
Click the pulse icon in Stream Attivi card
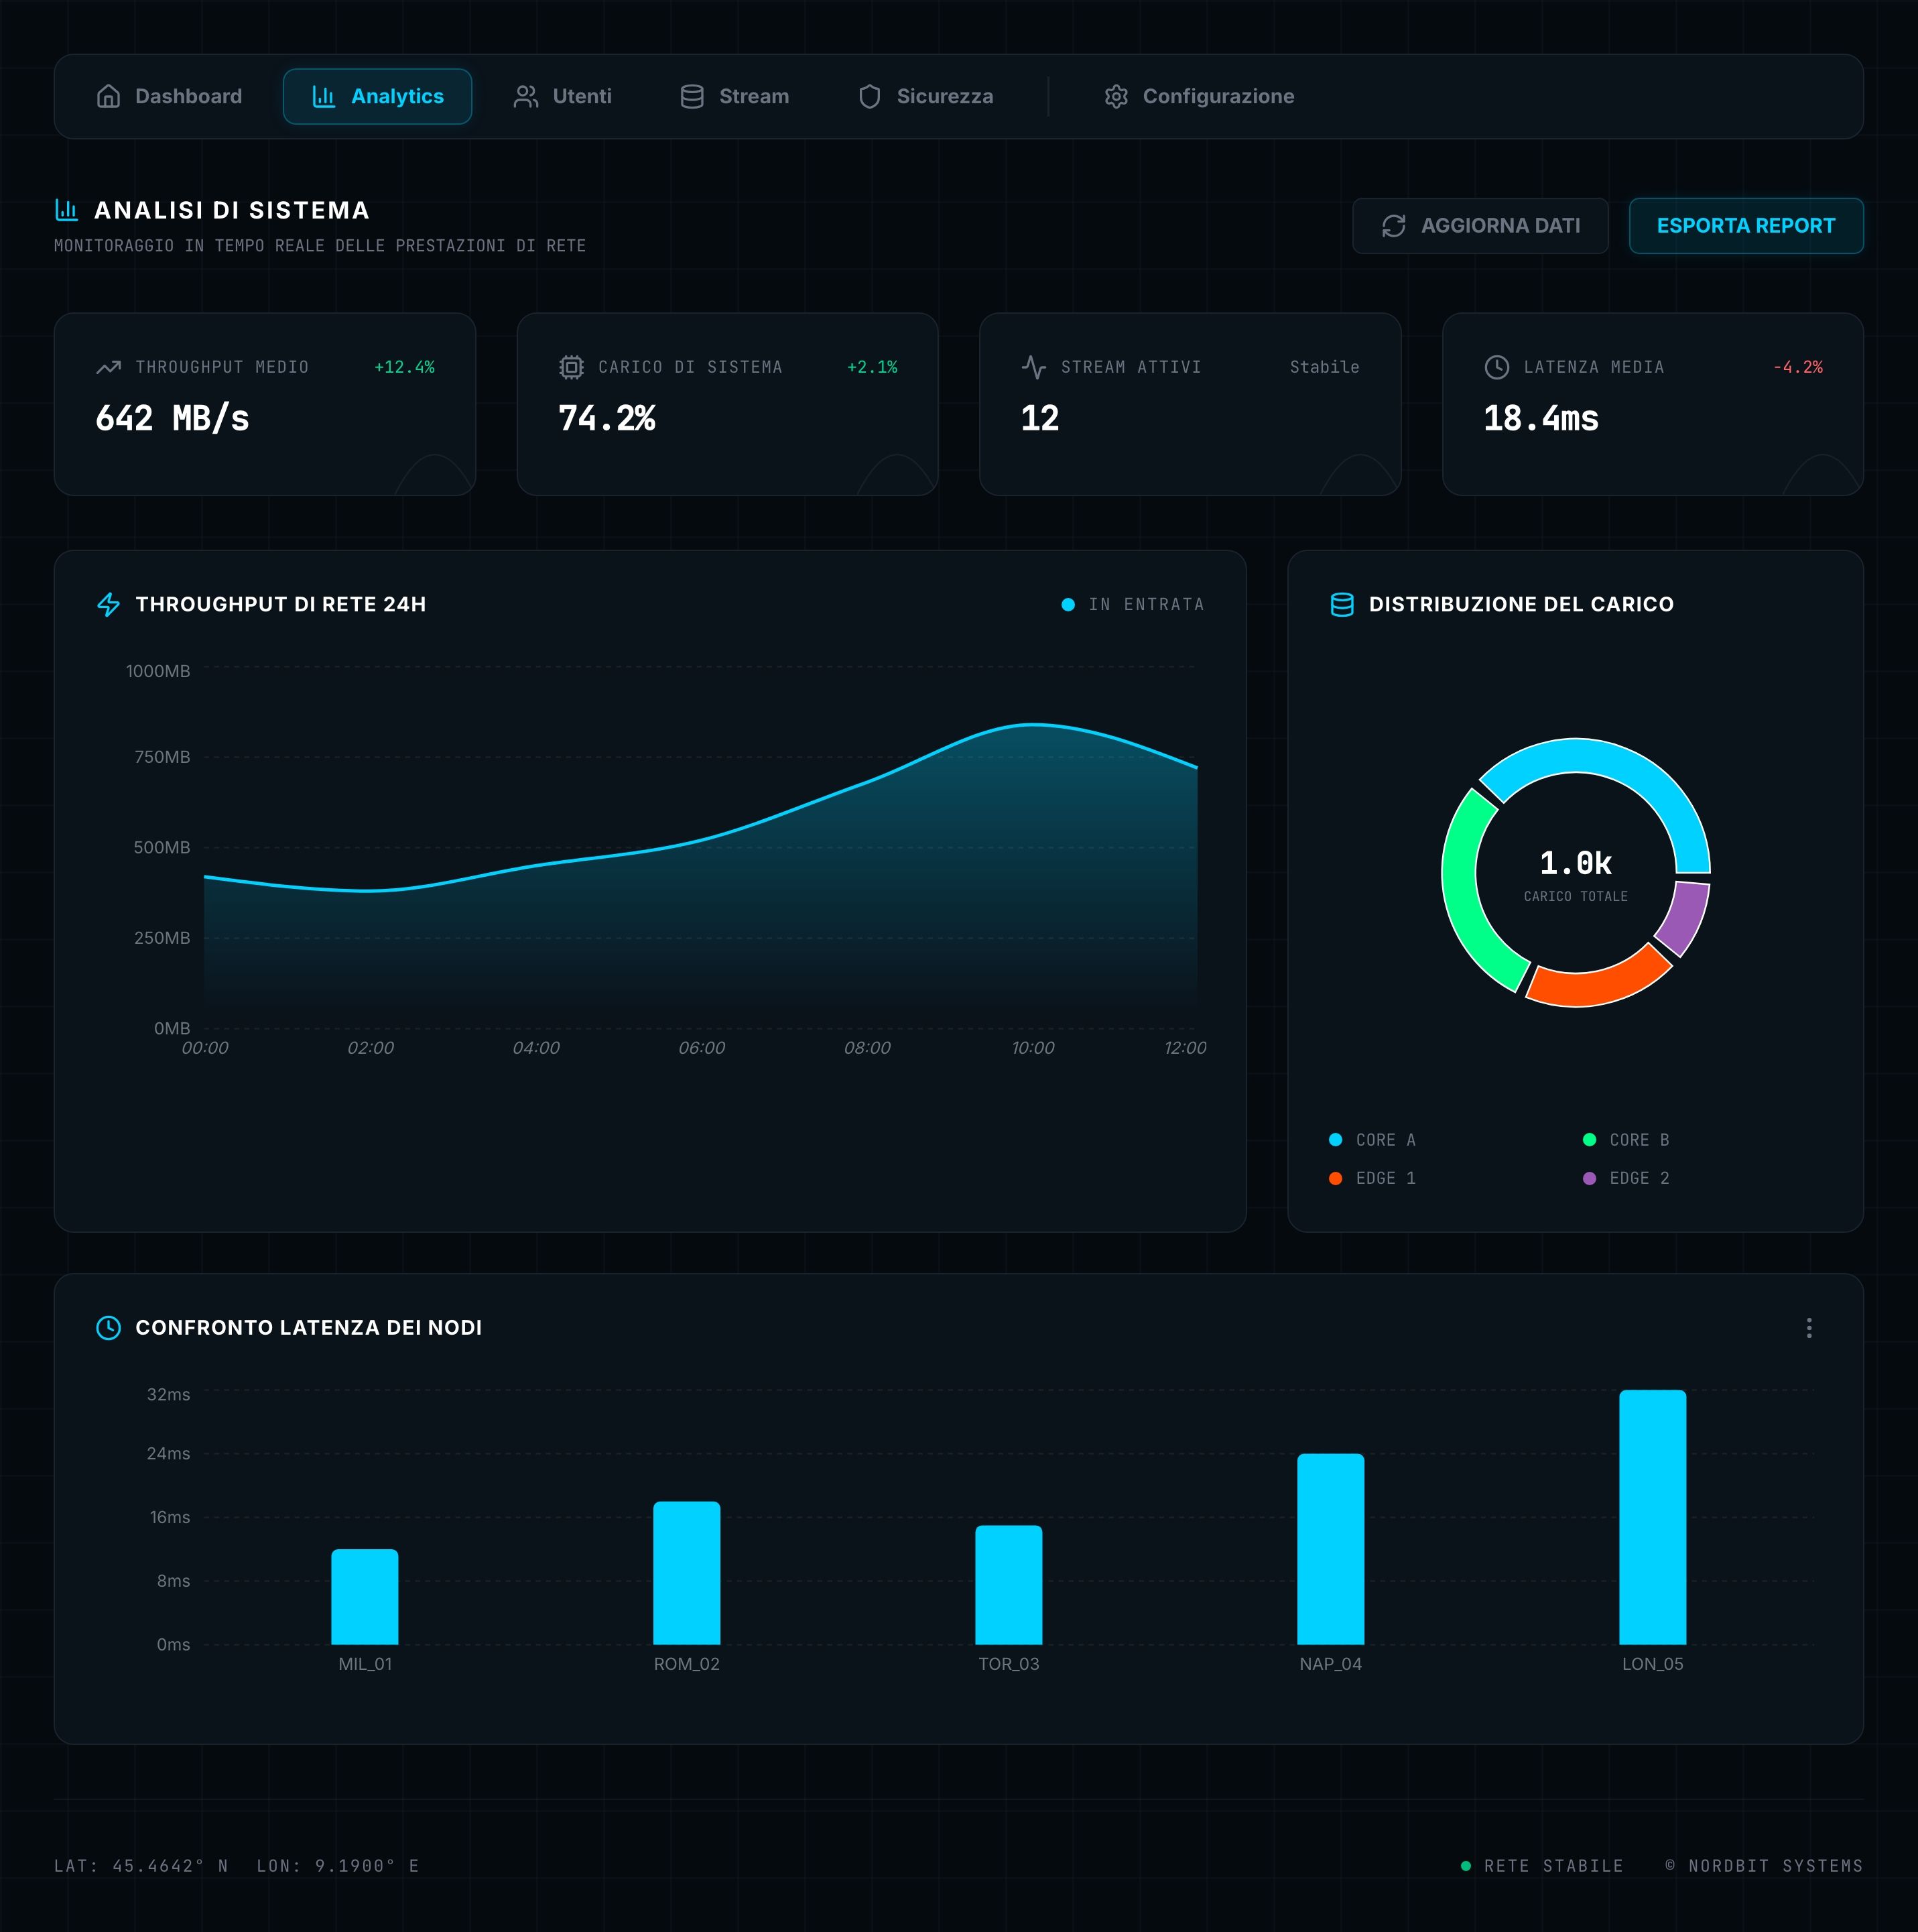pos(1033,367)
